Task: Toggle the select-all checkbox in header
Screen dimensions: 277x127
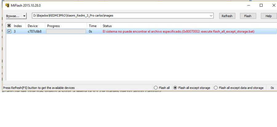Action: pos(9,26)
